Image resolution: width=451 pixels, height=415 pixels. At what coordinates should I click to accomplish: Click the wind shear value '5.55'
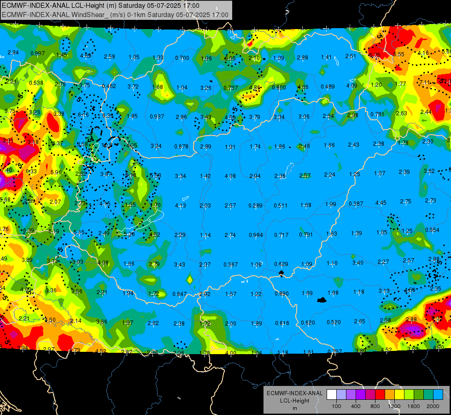coord(398,54)
